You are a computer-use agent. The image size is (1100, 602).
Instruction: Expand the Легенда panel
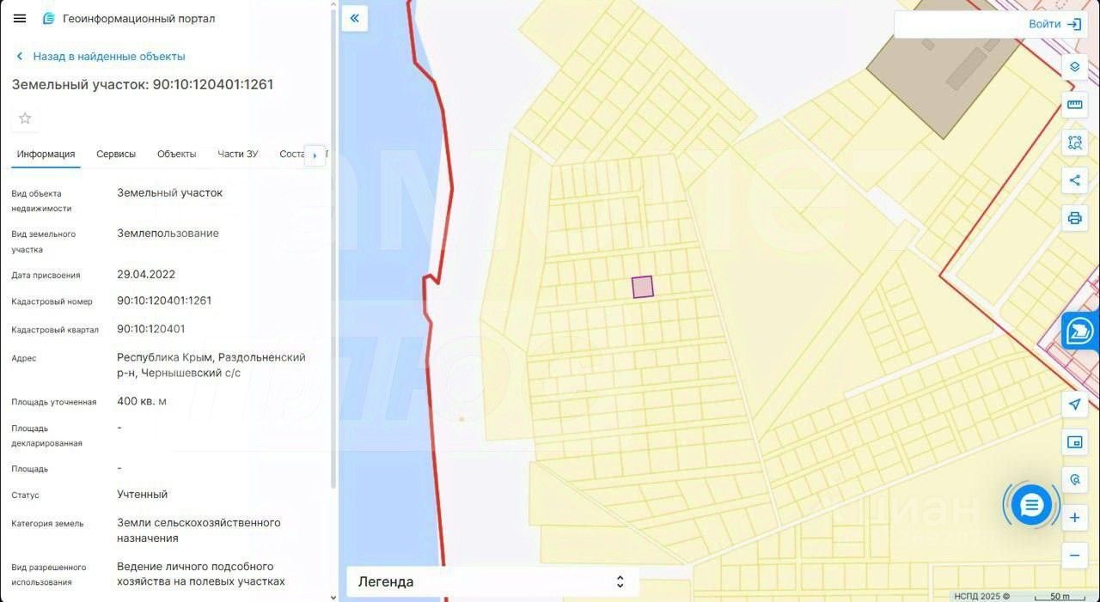(x=492, y=581)
